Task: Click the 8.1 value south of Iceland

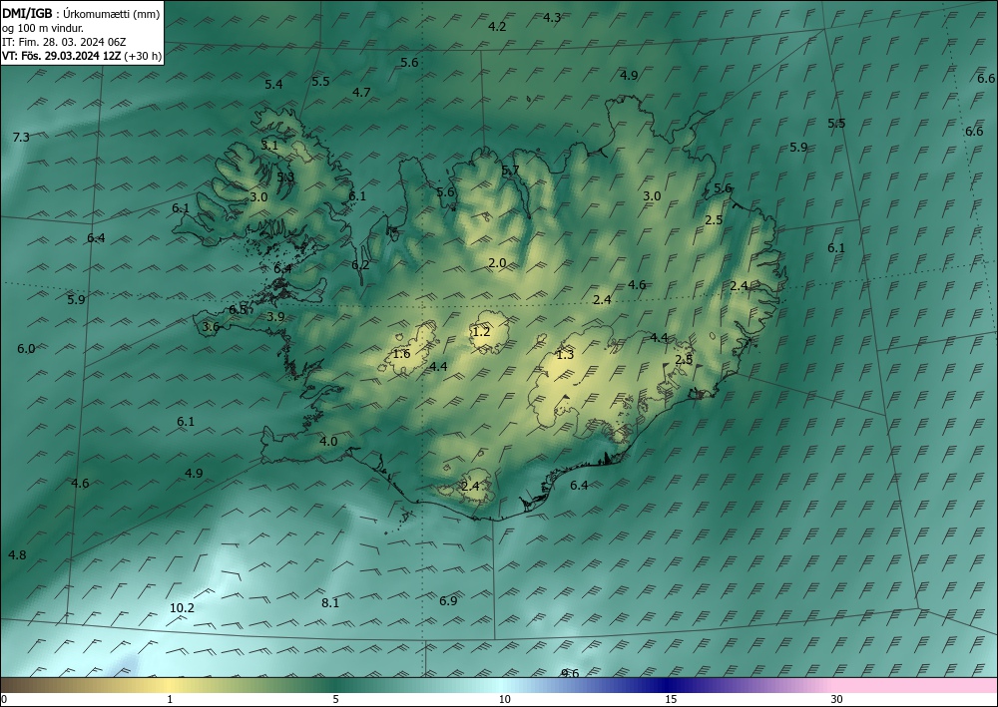Action: click(x=330, y=602)
